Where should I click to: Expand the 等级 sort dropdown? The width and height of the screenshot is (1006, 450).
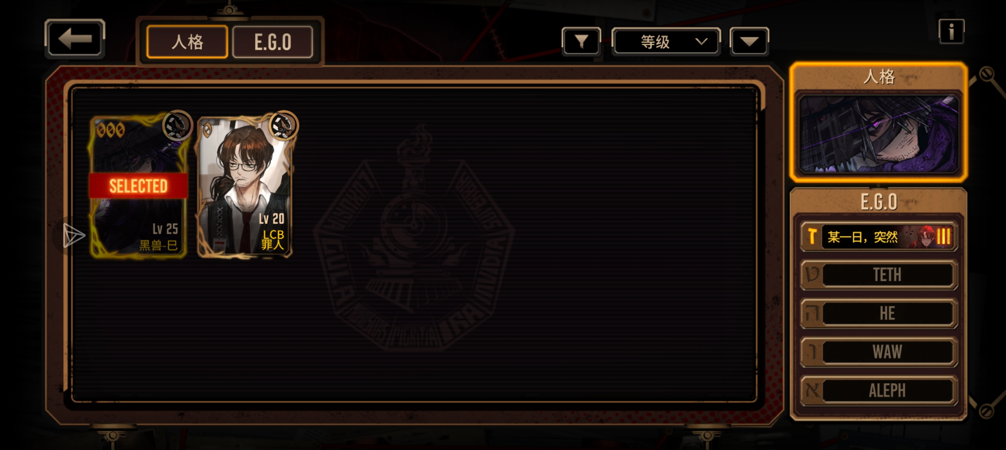666,41
